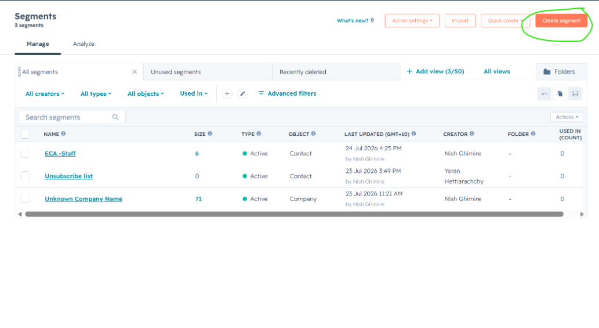Close the All segments view tab
The image size is (599, 328).
[135, 72]
